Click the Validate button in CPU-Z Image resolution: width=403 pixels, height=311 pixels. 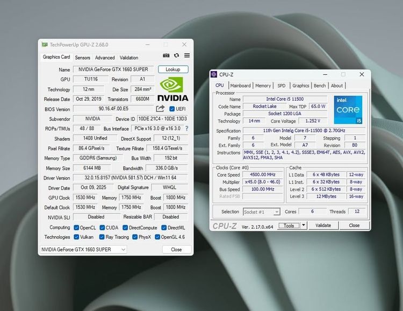click(323, 225)
